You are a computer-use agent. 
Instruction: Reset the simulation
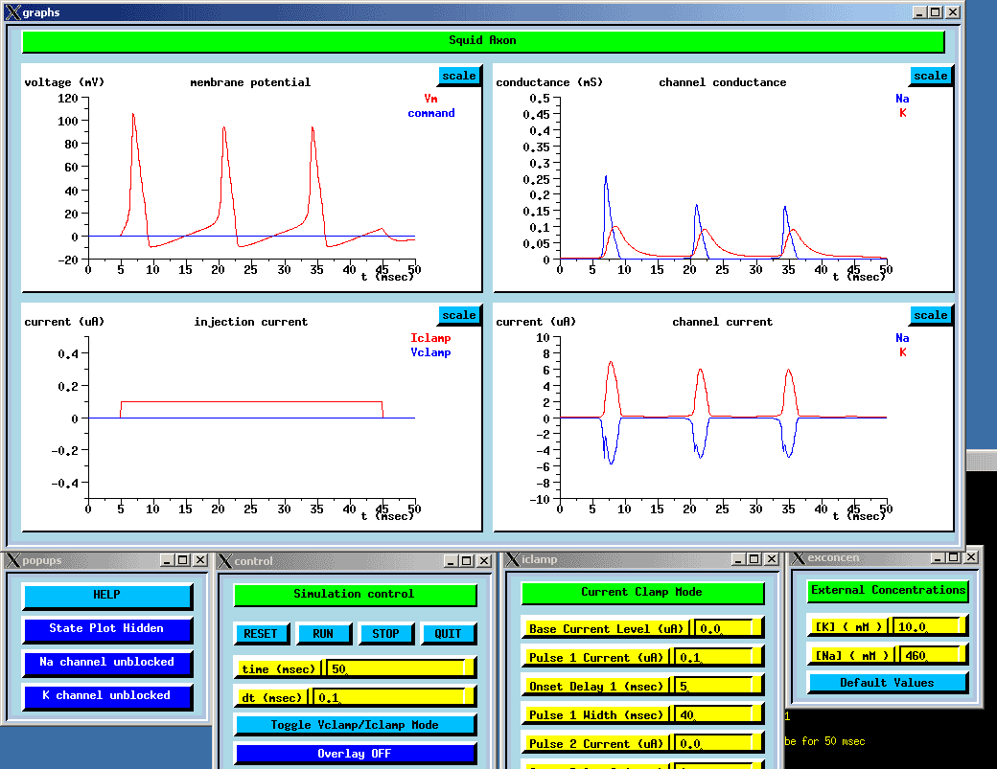(x=260, y=633)
